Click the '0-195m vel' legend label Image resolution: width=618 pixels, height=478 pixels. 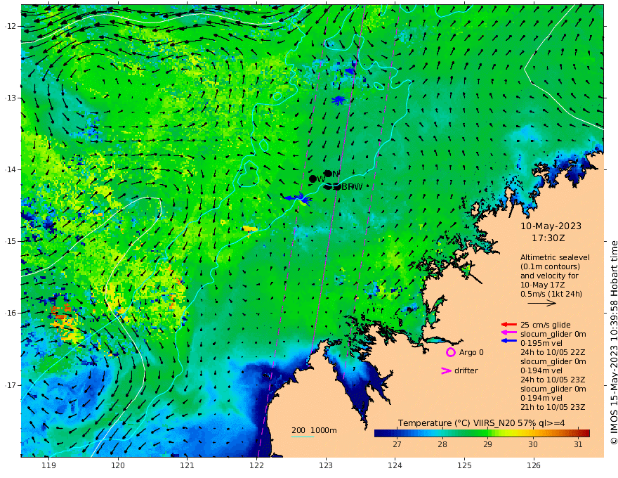tap(541, 343)
